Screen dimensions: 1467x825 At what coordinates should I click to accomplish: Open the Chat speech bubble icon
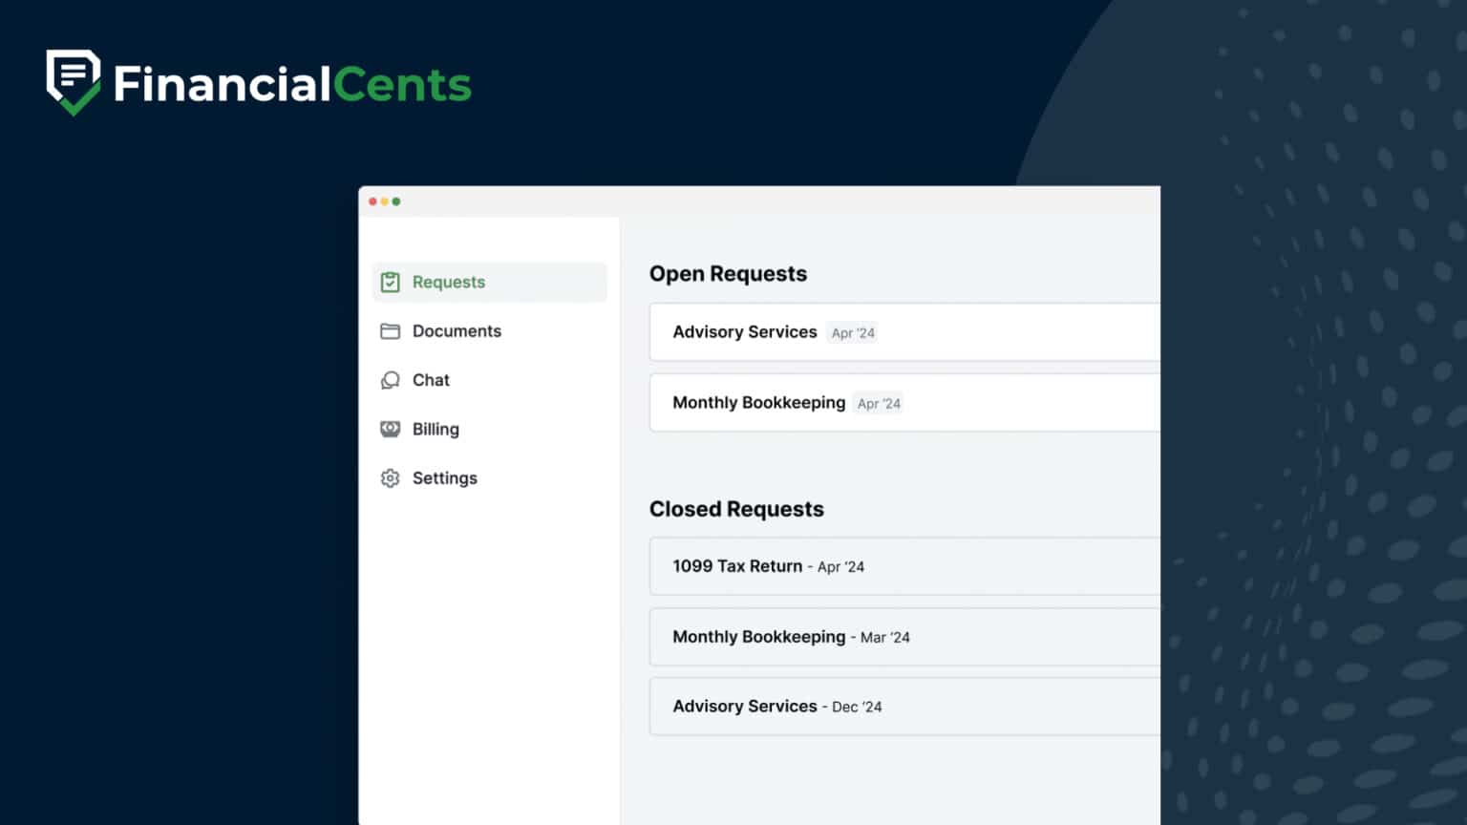click(390, 380)
